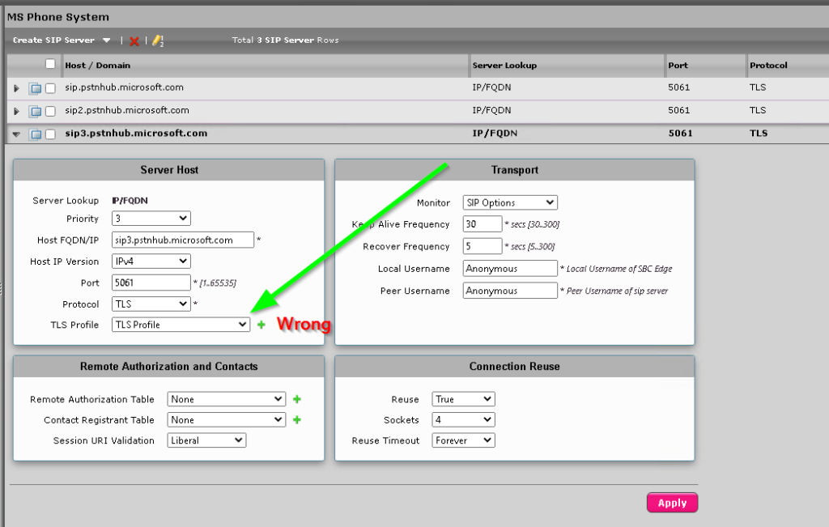Image resolution: width=829 pixels, height=527 pixels.
Task: Click the pink Apply button
Action: pyautogui.click(x=672, y=503)
